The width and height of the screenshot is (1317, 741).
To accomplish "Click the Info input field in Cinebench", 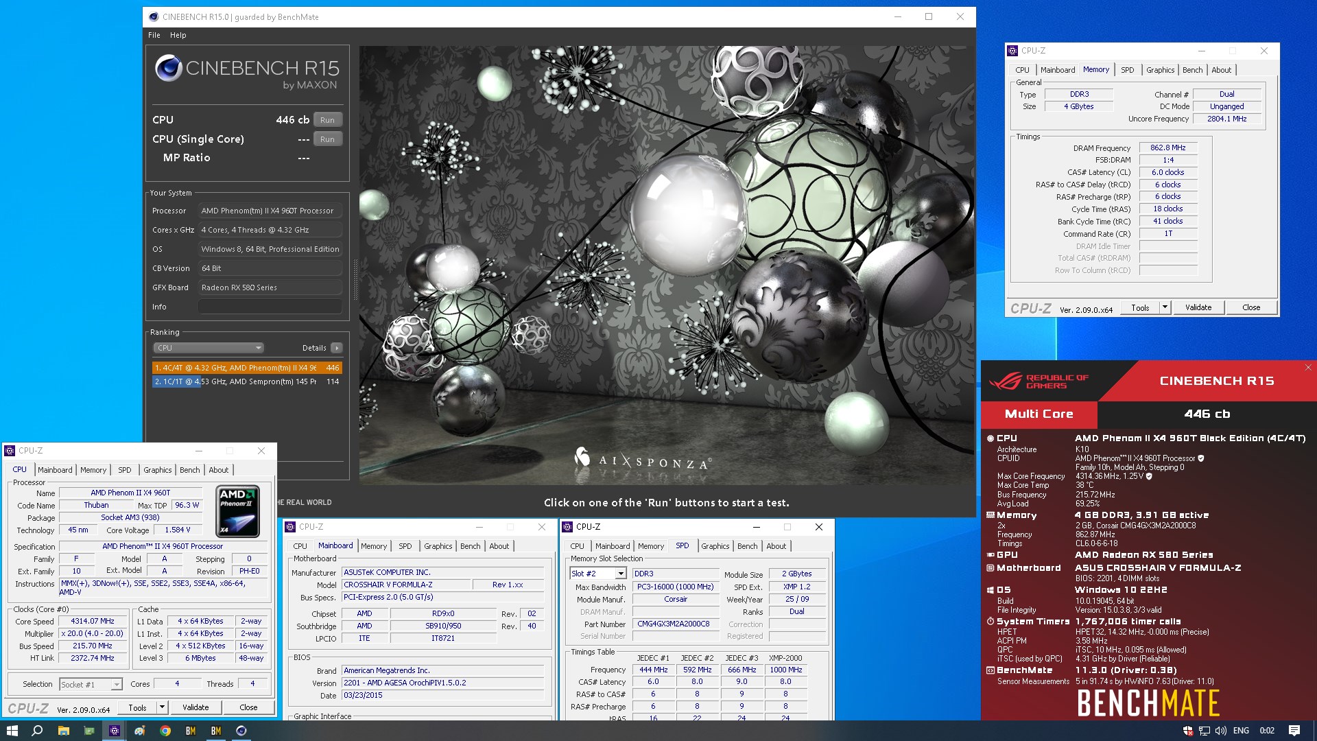I will coord(270,307).
